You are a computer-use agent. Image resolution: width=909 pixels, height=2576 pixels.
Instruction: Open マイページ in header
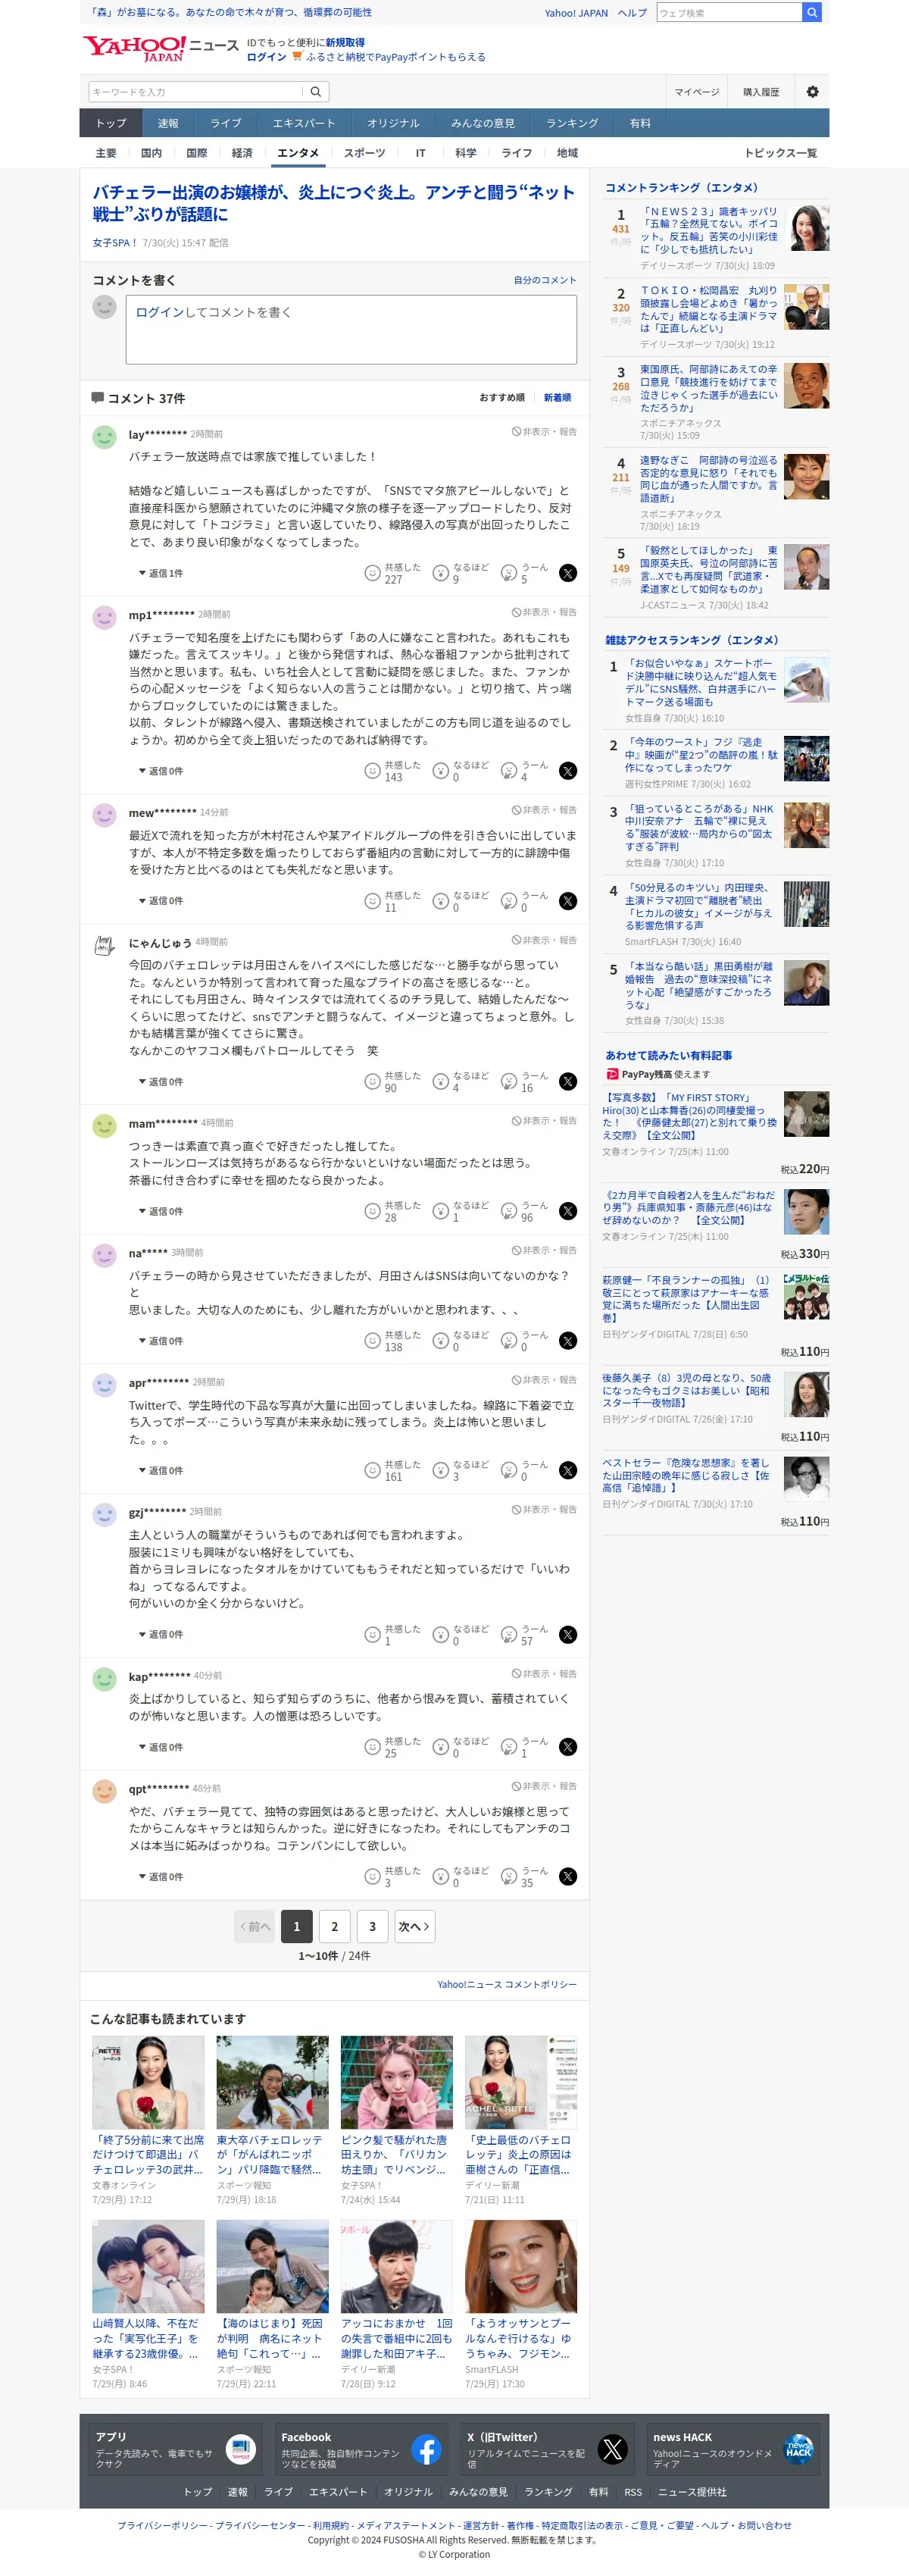click(x=696, y=92)
